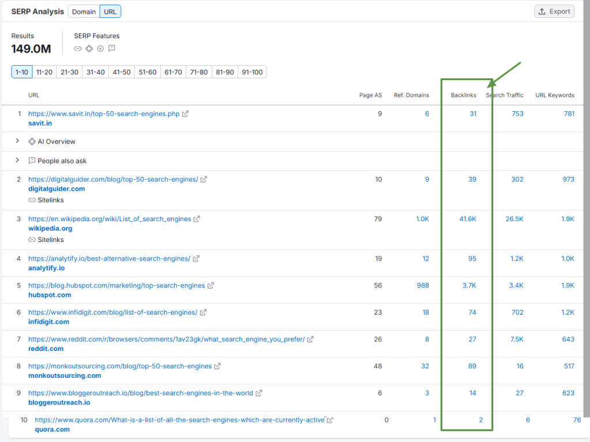Click the video SERP feature icon
The width and height of the screenshot is (590, 442).
click(100, 48)
